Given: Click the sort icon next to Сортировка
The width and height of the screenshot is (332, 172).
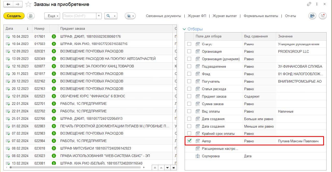Looking at the screenshot, I should [x=198, y=156].
